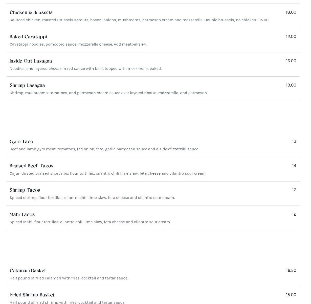
Task: Click the 18.00 price for Chicken & Brussels
Action: click(x=291, y=12)
